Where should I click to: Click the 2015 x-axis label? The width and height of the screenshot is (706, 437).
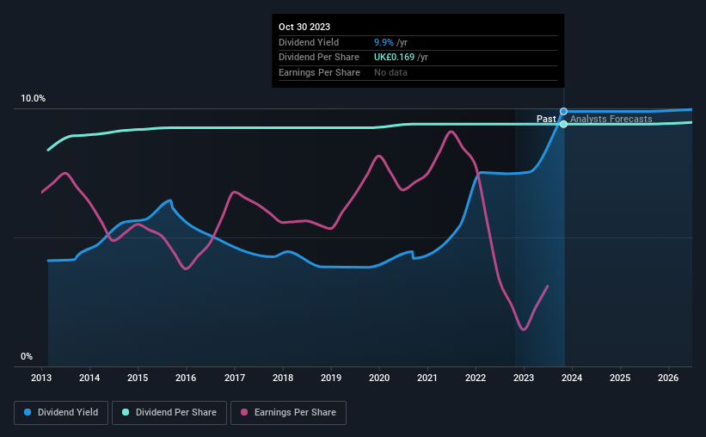[138, 378]
